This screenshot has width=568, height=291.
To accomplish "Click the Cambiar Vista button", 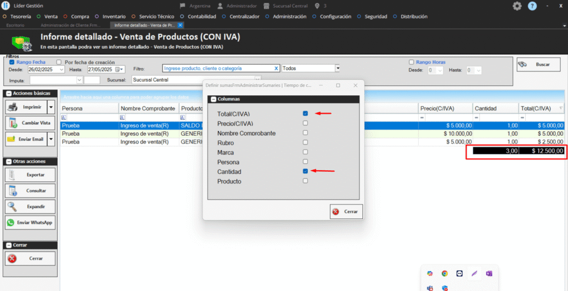I will click(x=31, y=122).
